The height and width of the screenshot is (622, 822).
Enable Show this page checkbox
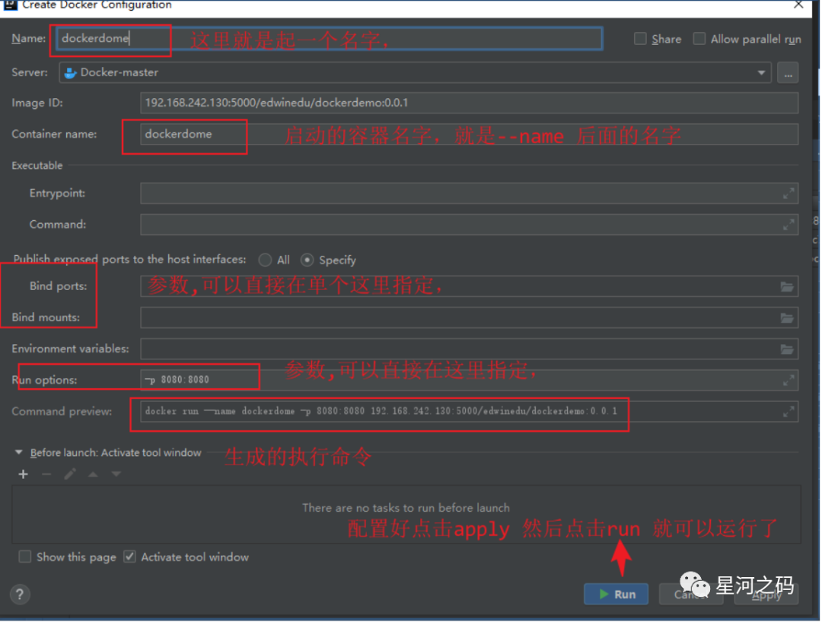[x=24, y=557]
